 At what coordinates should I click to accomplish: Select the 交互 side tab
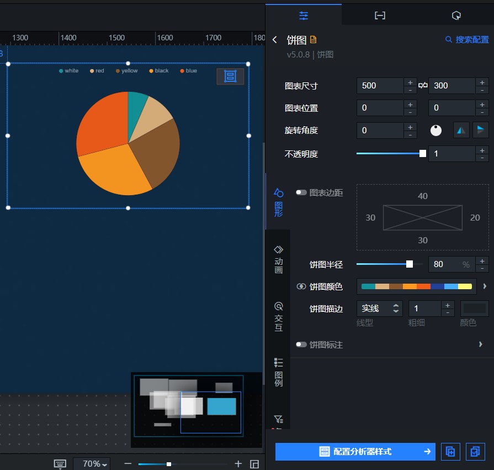pos(278,316)
